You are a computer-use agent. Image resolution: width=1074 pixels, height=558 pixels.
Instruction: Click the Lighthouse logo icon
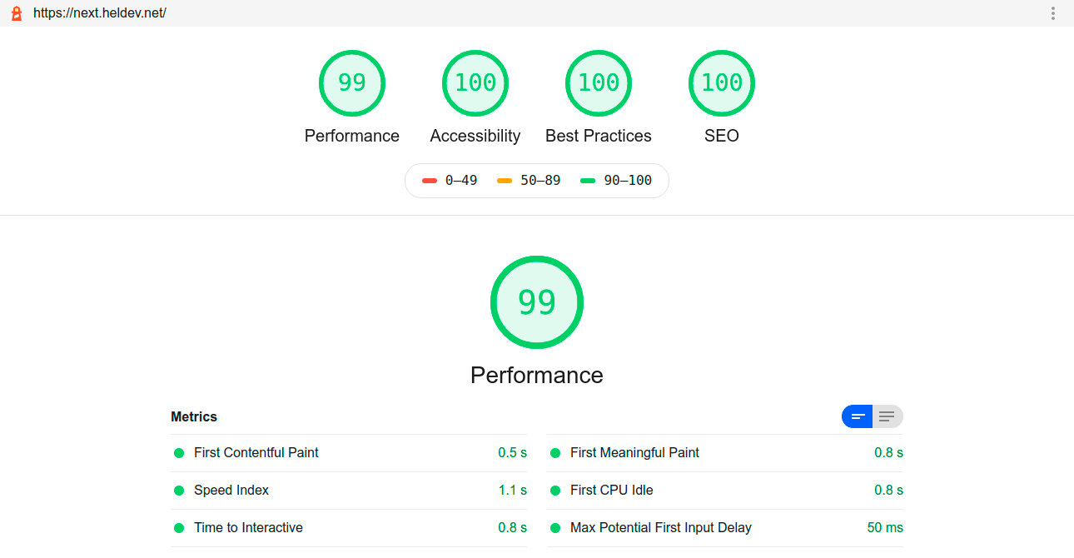16,13
